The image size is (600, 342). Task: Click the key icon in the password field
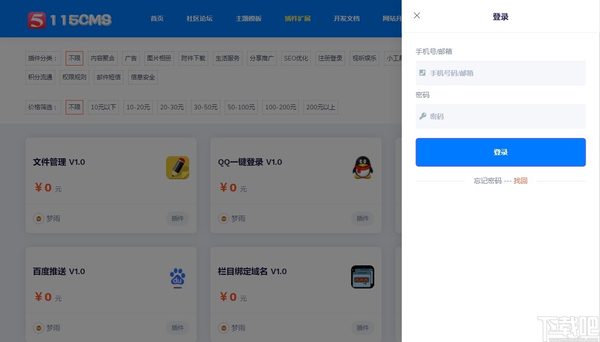423,116
